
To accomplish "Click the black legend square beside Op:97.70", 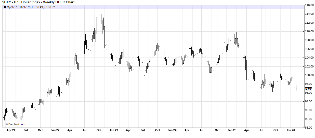I will tap(5, 7).
